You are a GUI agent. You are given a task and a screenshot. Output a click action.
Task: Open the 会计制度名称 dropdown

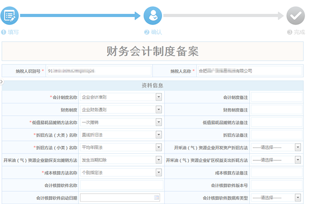(159, 97)
